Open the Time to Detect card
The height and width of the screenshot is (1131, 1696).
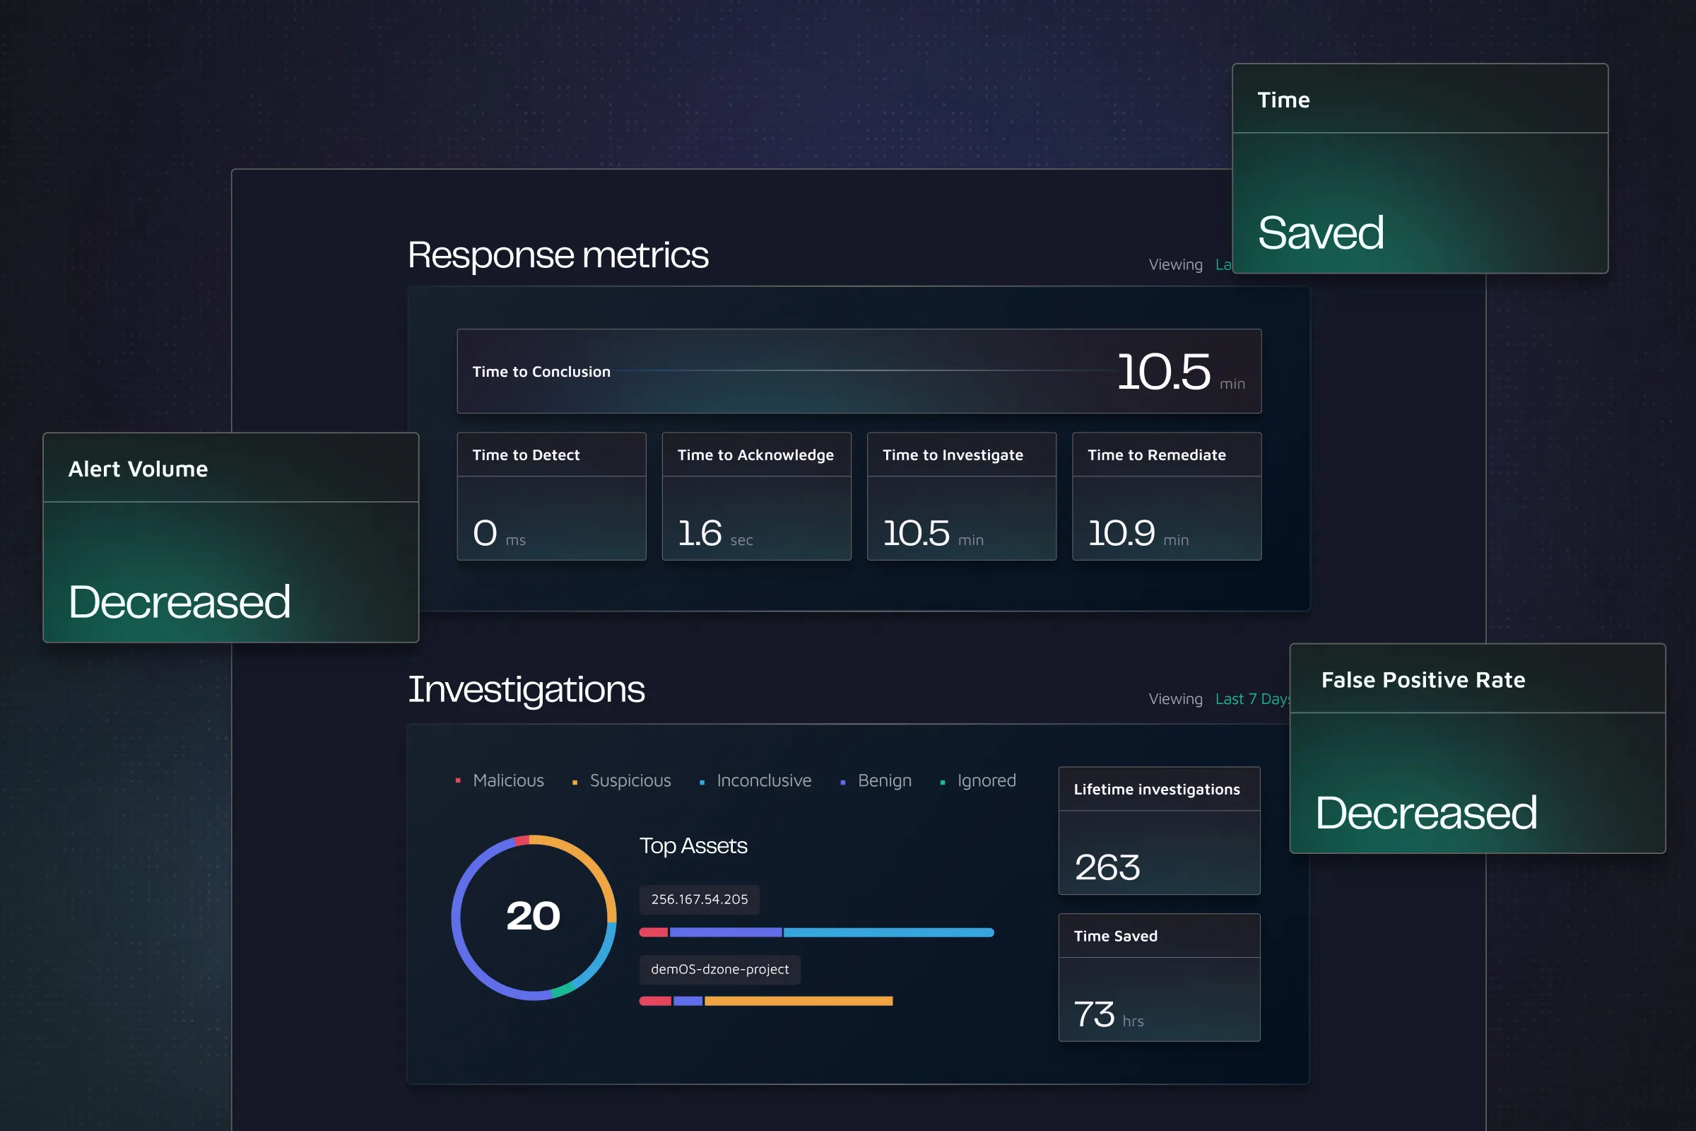[551, 496]
